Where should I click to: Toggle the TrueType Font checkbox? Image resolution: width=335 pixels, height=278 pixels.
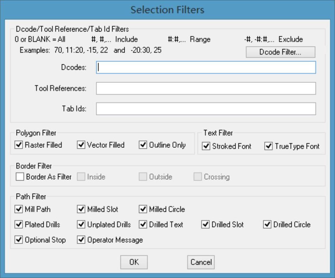coord(269,146)
